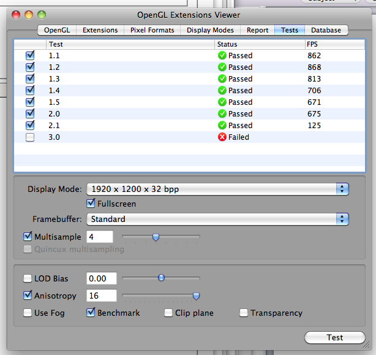
Task: Uncheck the test 1.4 checkbox
Action: (30, 90)
